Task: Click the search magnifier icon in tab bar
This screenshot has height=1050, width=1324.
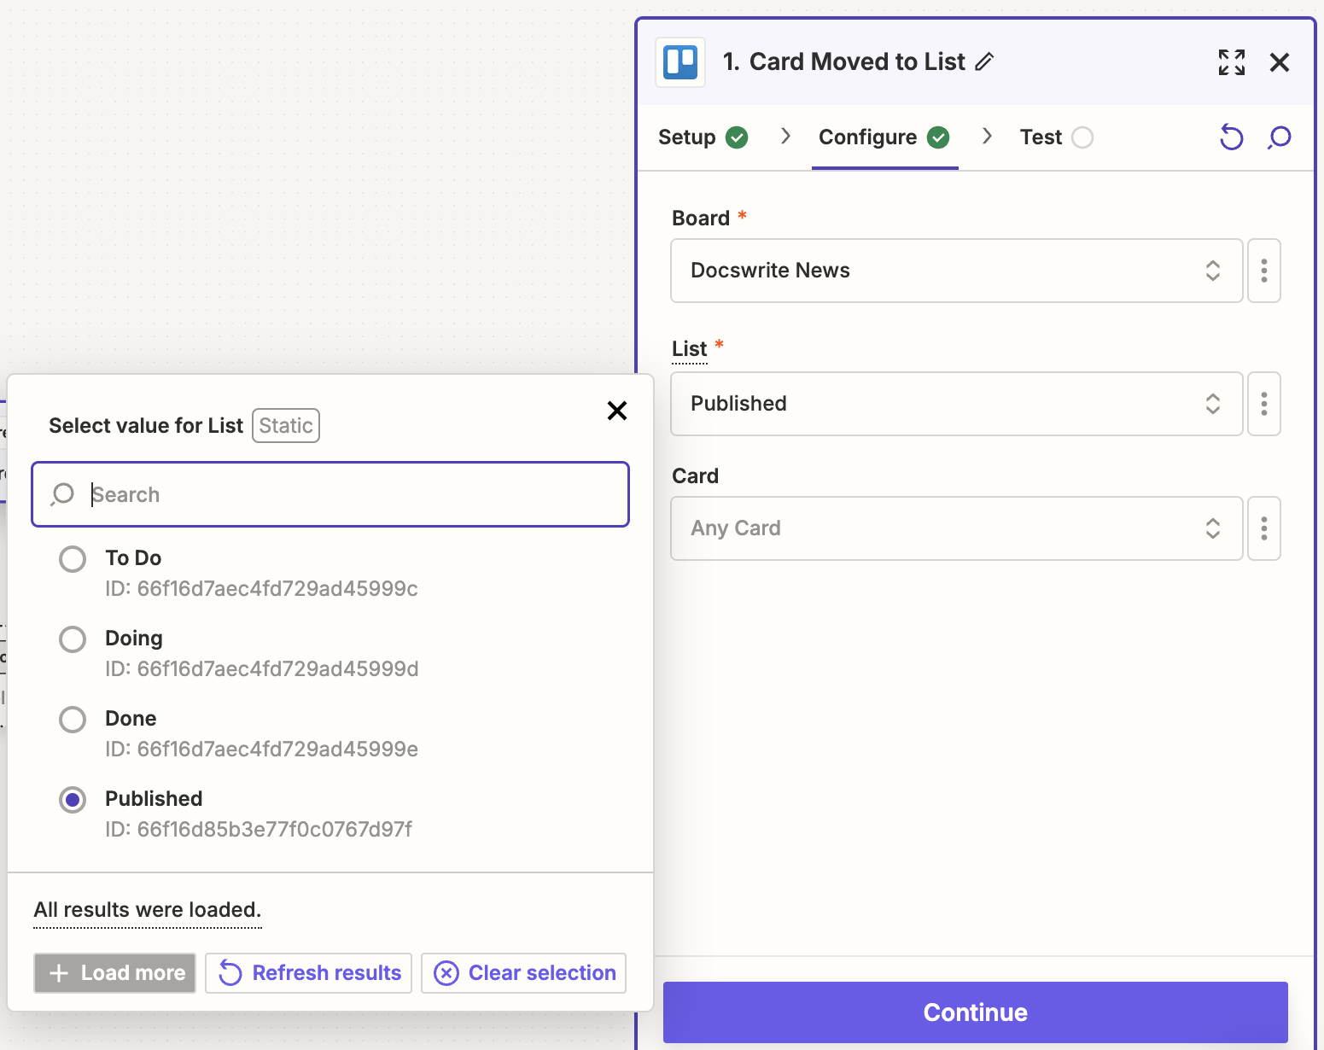Action: click(1279, 137)
